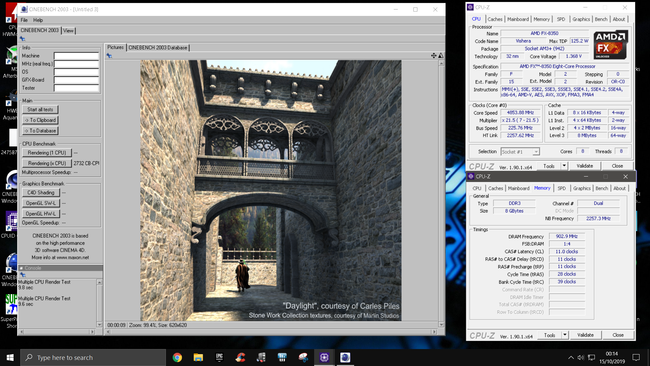Open Mainboard tab in upper CPU-Z window
Screen dimensions: 650x366
pos(518,19)
